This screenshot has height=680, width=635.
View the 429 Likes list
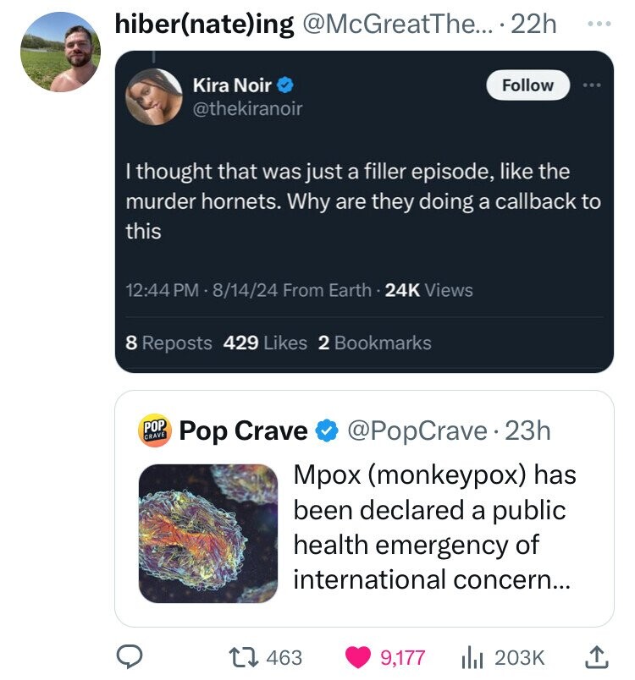[x=265, y=343]
